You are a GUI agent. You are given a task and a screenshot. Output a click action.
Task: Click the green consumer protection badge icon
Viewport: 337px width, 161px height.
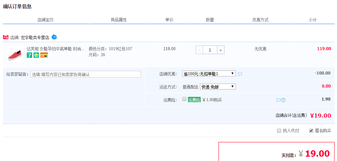(x=36, y=55)
